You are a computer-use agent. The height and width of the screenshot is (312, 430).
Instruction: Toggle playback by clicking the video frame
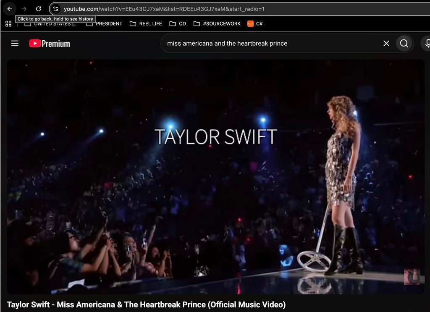click(215, 177)
